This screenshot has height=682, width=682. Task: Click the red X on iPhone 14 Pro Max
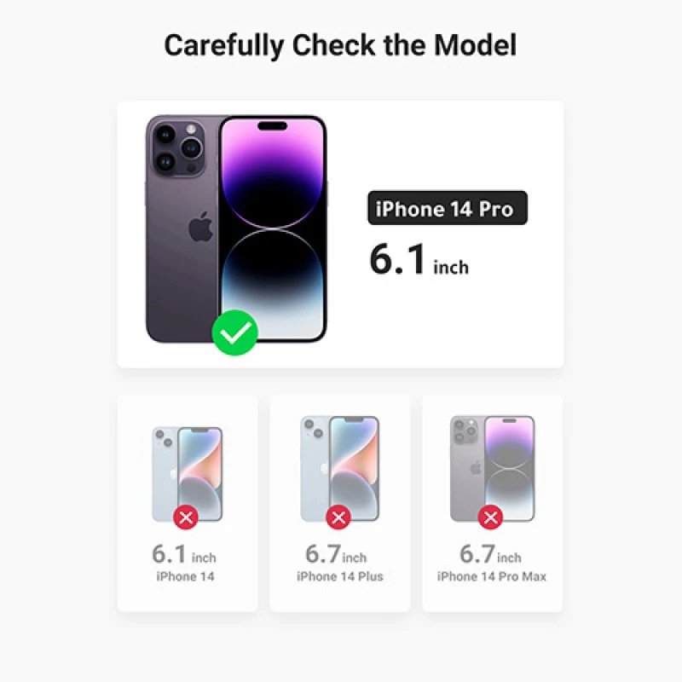(x=489, y=517)
